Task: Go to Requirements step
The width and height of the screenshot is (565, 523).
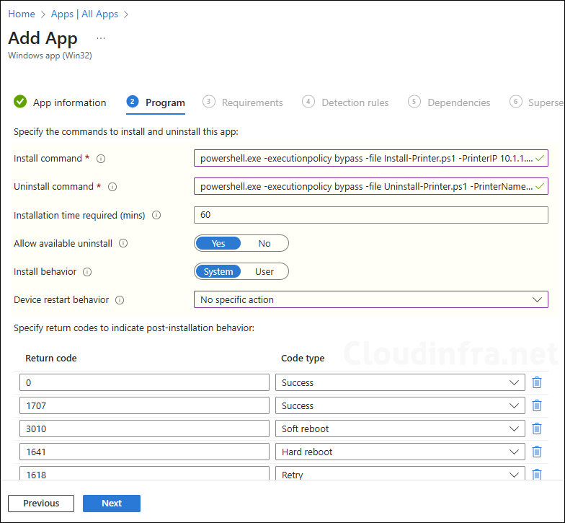Action: (x=242, y=102)
